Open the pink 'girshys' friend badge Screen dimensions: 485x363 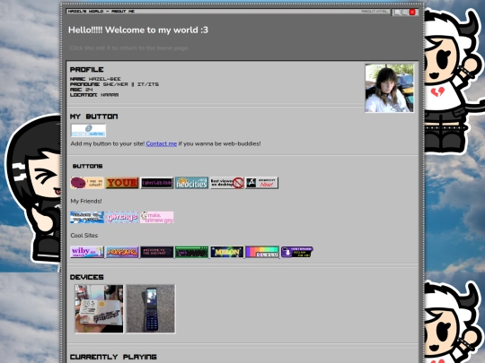(122, 217)
